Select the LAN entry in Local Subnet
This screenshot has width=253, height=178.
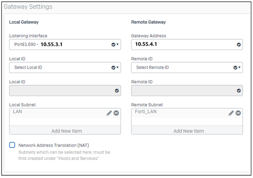coord(18,112)
